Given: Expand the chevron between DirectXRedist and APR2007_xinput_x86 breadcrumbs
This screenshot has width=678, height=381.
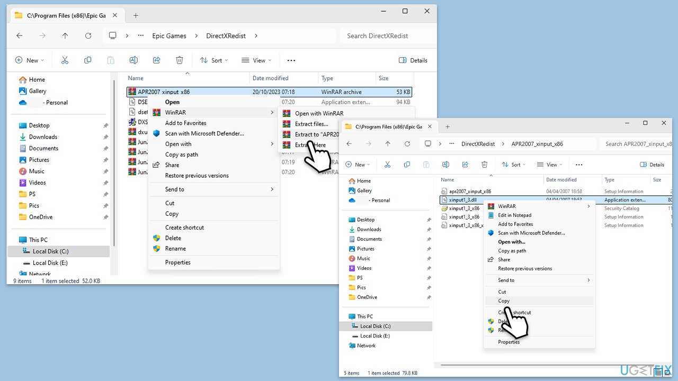Looking at the screenshot, I should click(503, 144).
